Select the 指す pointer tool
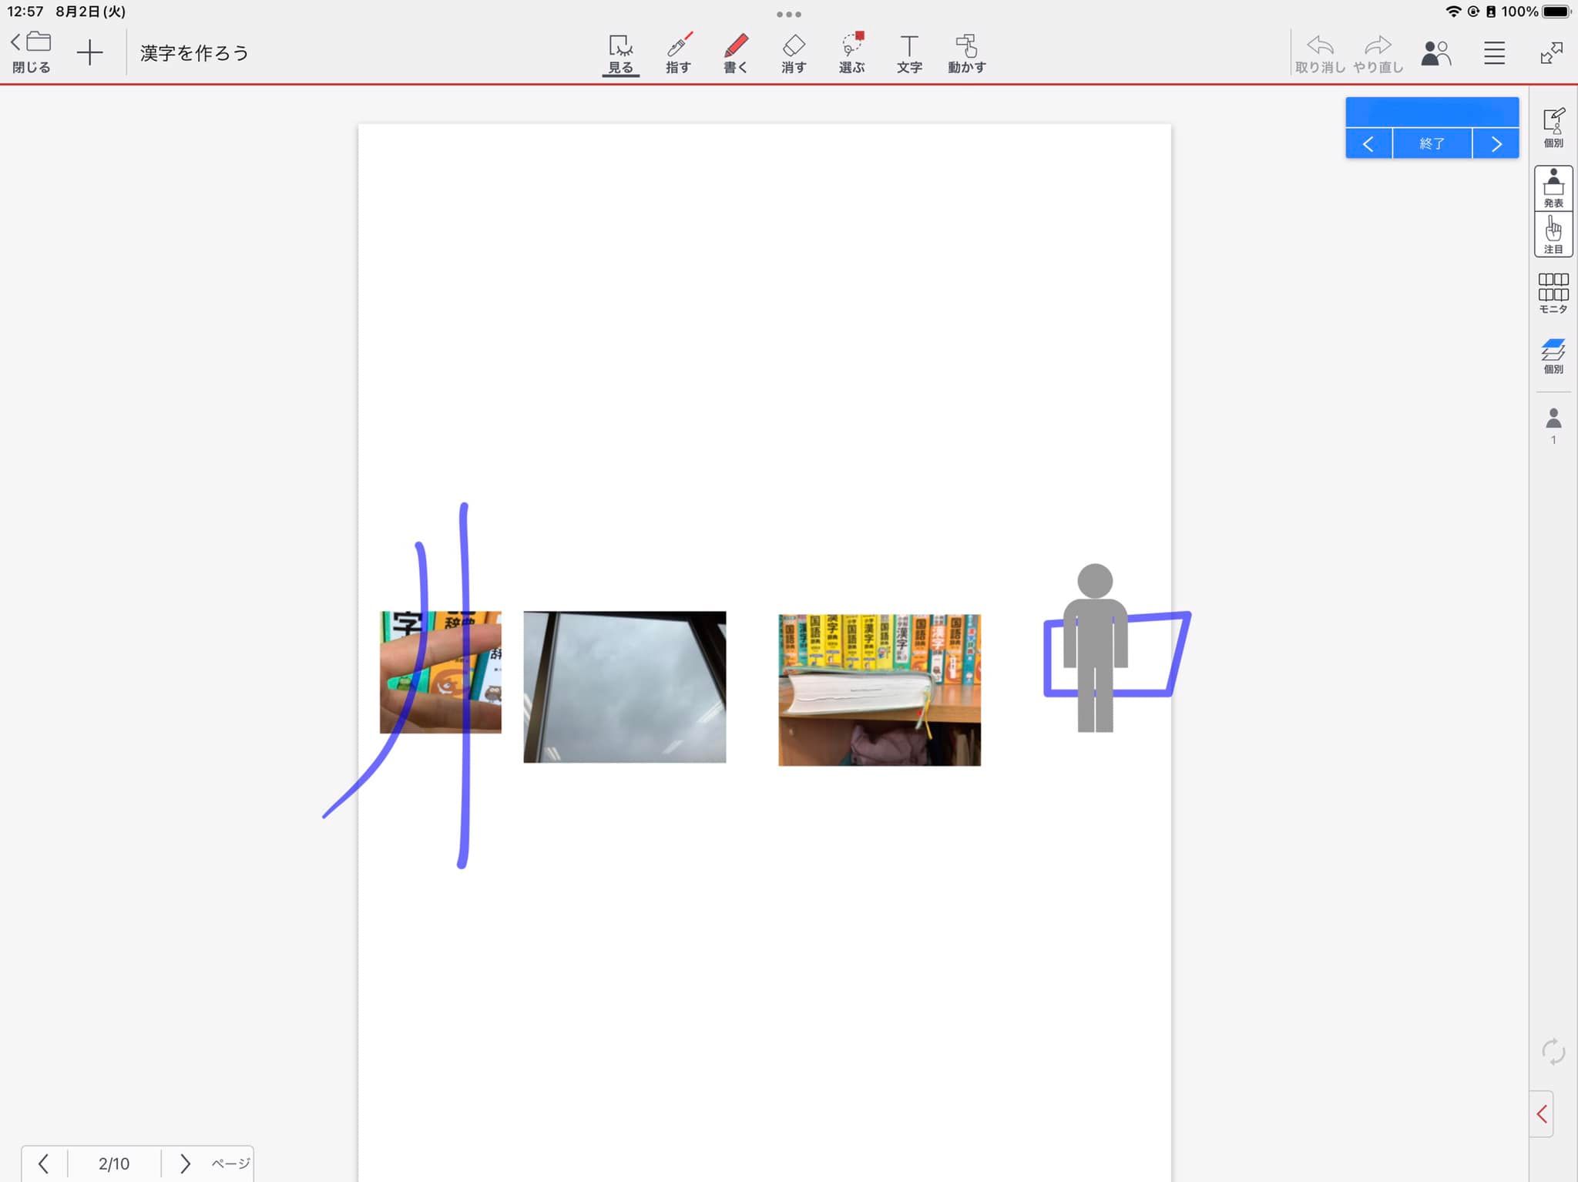The height and width of the screenshot is (1182, 1578). coord(678,53)
